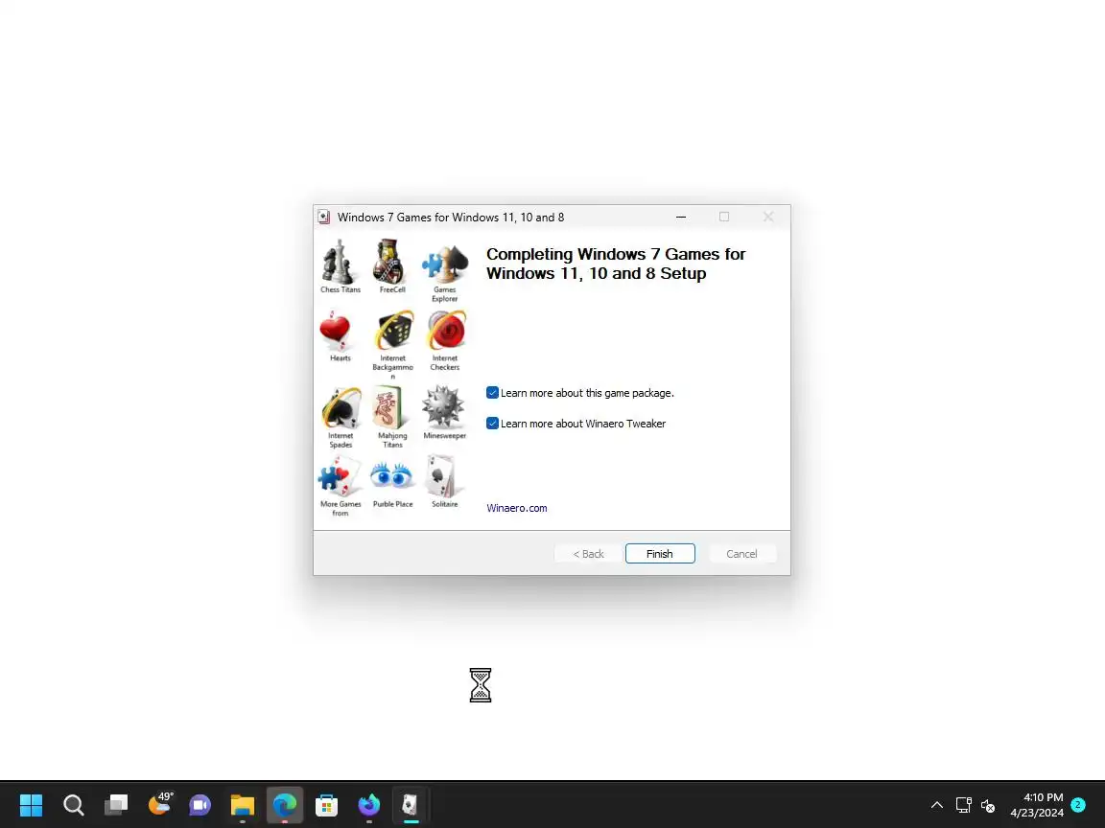Image resolution: width=1105 pixels, height=828 pixels.
Task: Click the installer icon in the title bar
Action: click(323, 217)
